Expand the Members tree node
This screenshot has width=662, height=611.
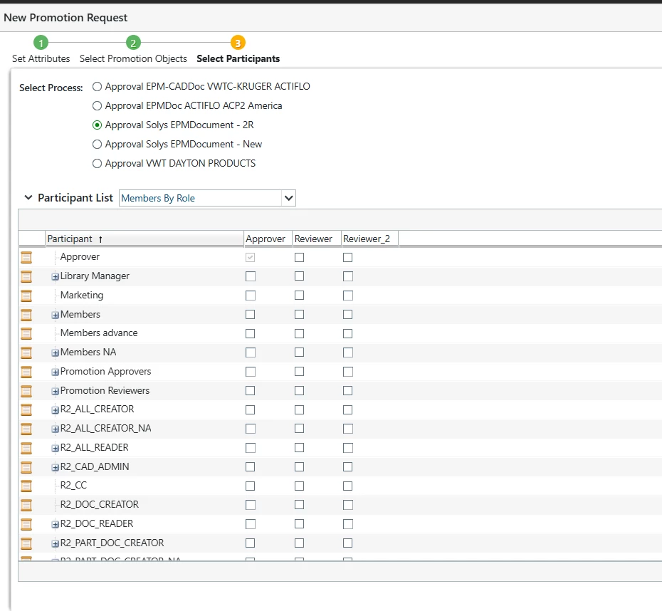pyautogui.click(x=56, y=315)
